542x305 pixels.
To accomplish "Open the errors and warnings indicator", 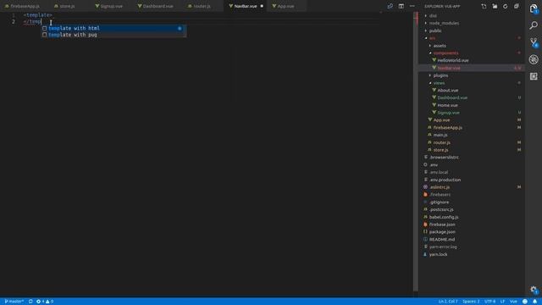I will pyautogui.click(x=45, y=302).
